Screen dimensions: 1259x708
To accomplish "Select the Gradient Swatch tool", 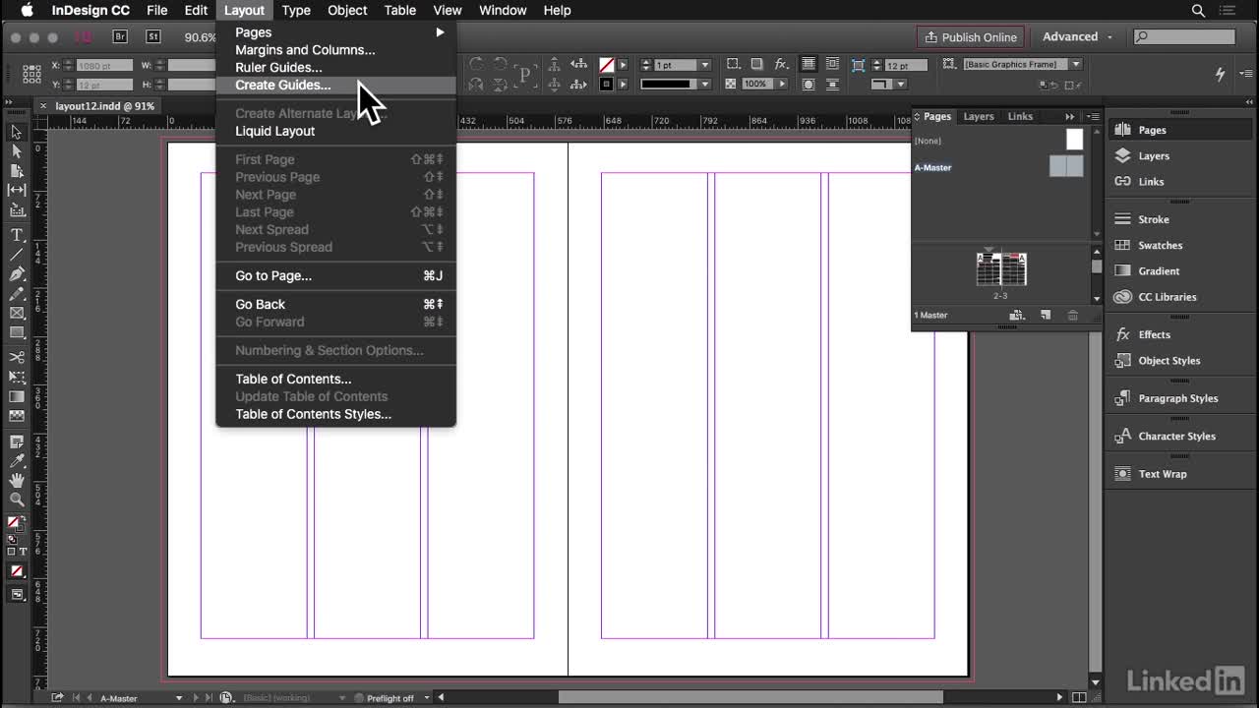I will click(17, 397).
